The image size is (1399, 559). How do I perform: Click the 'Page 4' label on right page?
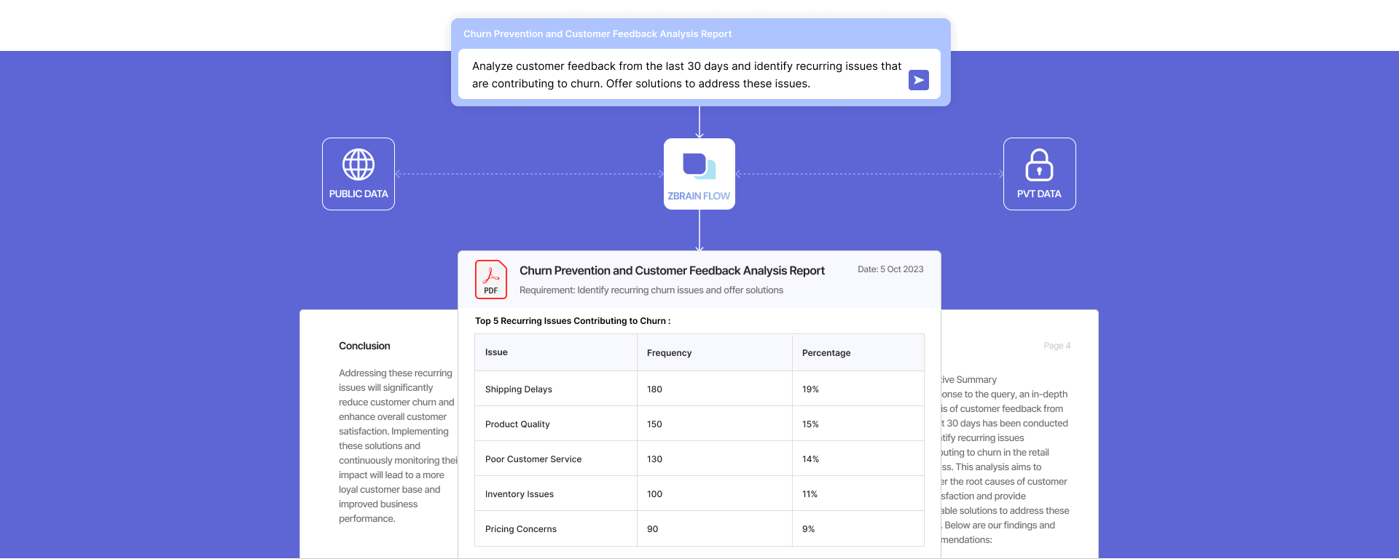[1057, 346]
